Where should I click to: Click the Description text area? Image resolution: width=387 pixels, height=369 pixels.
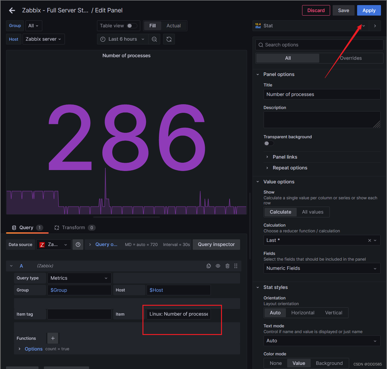(322, 120)
